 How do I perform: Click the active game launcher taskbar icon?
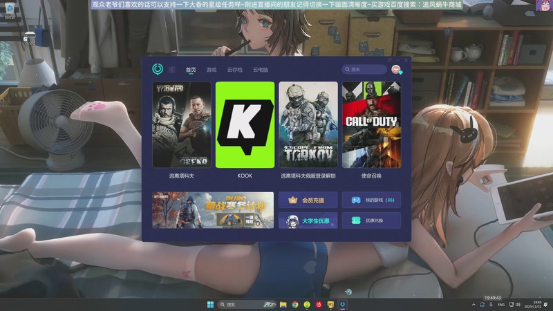tap(342, 304)
